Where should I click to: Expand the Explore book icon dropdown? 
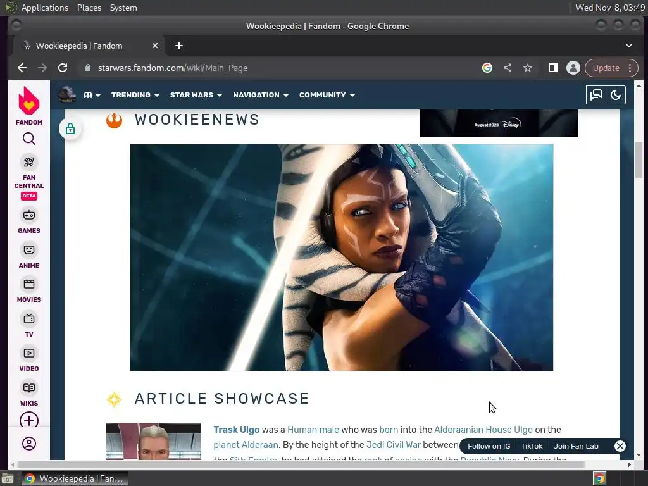[x=92, y=95]
